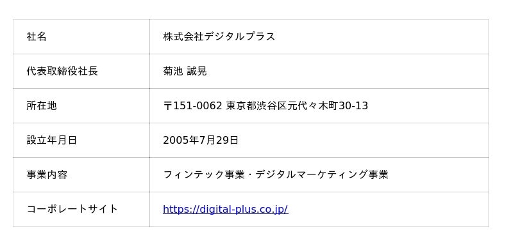
Task: Click the 所在地 label cell
Action: (x=81, y=105)
